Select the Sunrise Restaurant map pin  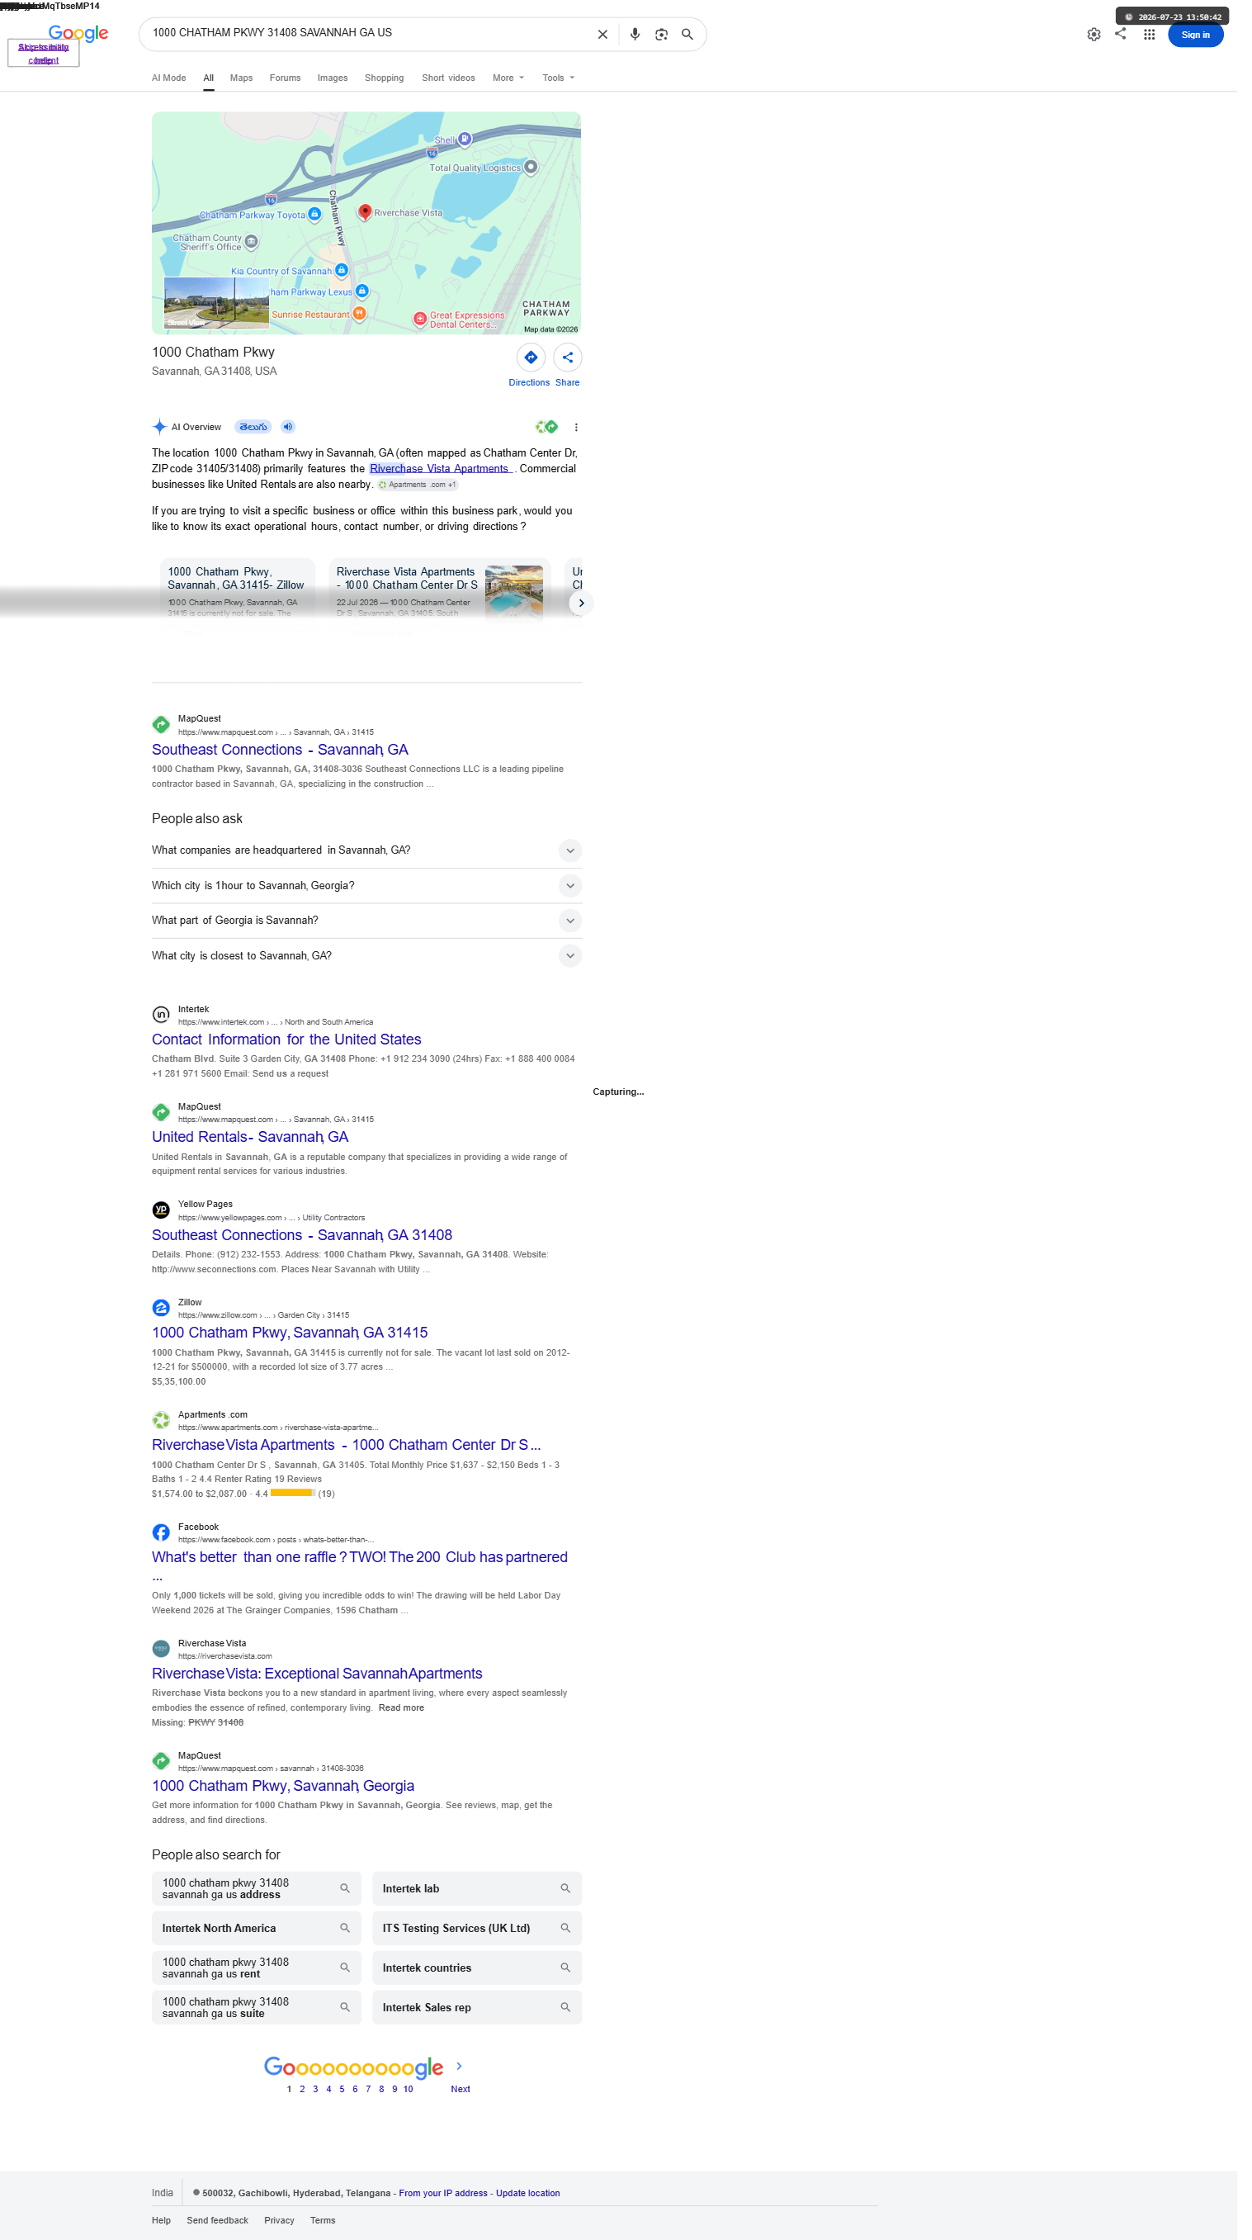click(x=359, y=313)
